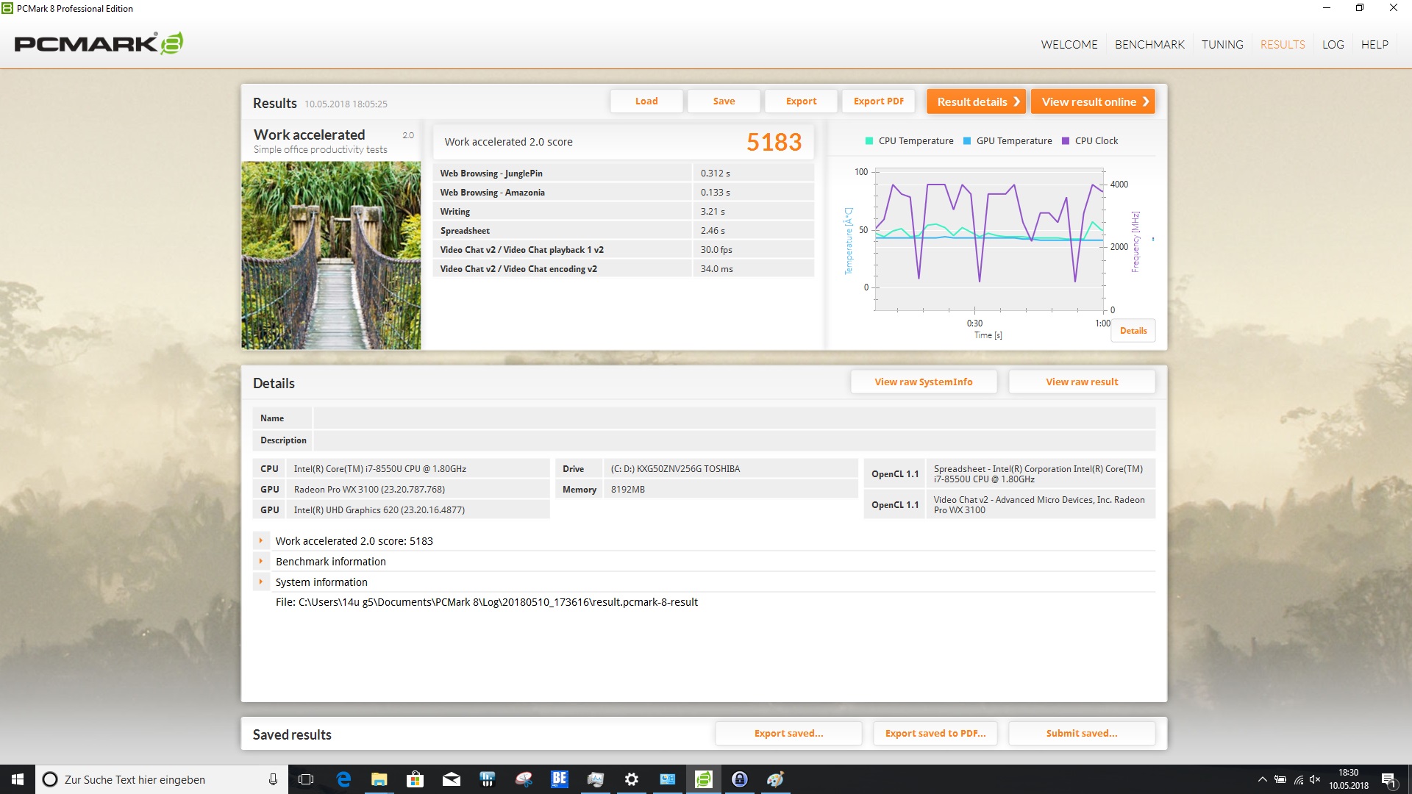
Task: Switch to the BENCHMARK tab
Action: coord(1149,44)
